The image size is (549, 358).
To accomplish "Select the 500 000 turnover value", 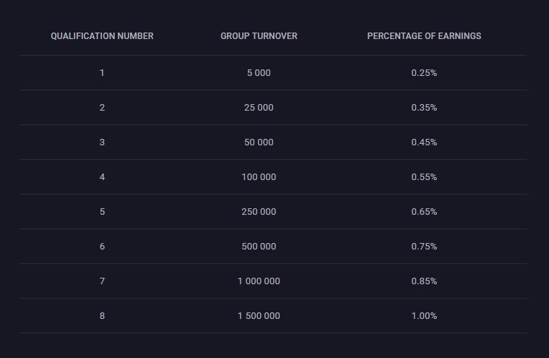I will click(259, 247).
